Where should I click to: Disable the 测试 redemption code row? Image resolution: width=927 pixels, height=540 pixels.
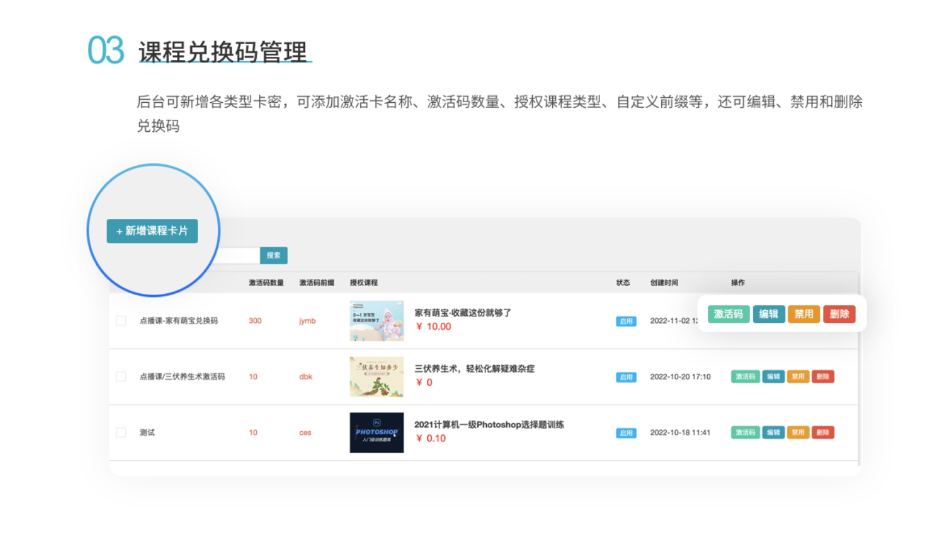click(x=798, y=432)
